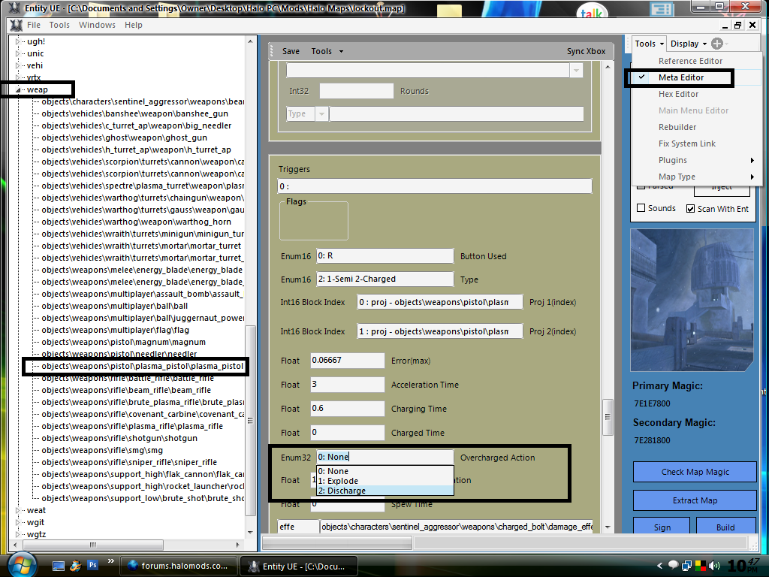Screen dimensions: 769x577
Task: Toggle the Scan With Ent checkbox
Action: click(691, 209)
